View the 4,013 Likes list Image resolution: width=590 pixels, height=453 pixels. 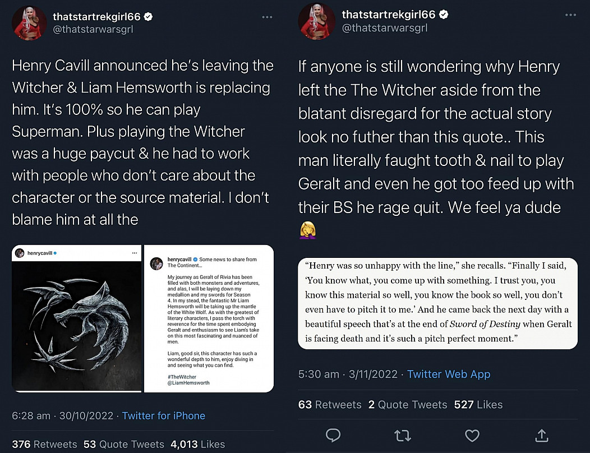tap(197, 445)
